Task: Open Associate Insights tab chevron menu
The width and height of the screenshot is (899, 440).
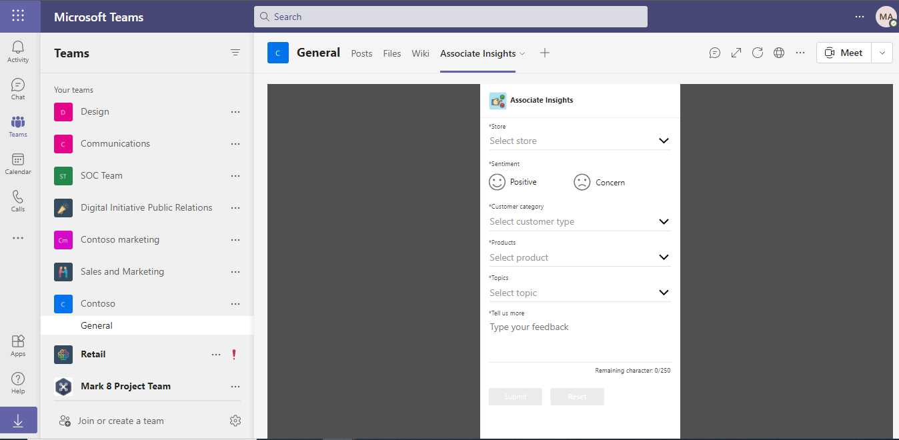Action: click(x=522, y=53)
